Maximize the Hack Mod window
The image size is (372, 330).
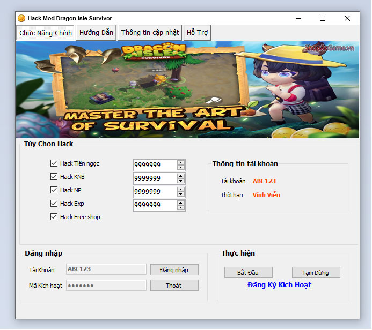click(x=323, y=18)
